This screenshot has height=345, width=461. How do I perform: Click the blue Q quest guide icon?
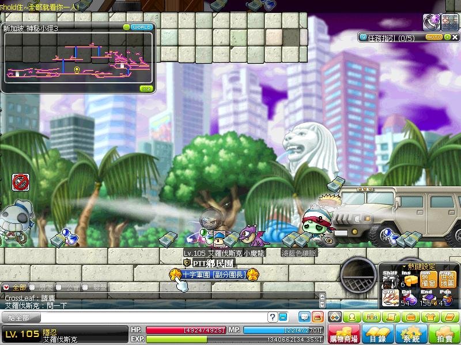(364, 37)
